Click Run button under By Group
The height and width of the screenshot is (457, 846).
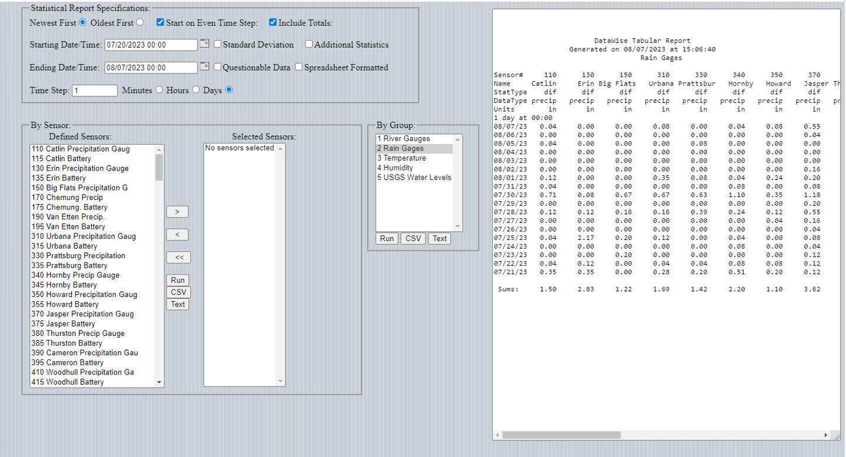pos(387,239)
